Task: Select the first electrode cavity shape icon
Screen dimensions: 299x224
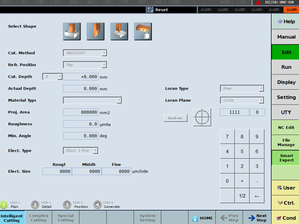Action: tap(72, 32)
